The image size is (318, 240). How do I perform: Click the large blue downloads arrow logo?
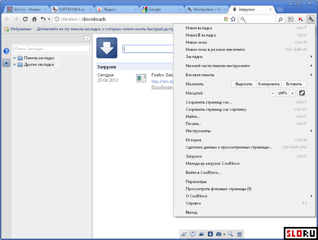(107, 48)
